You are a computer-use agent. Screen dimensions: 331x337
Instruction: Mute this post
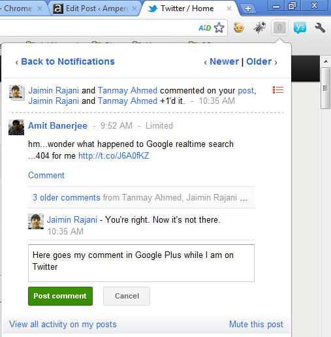click(x=256, y=324)
